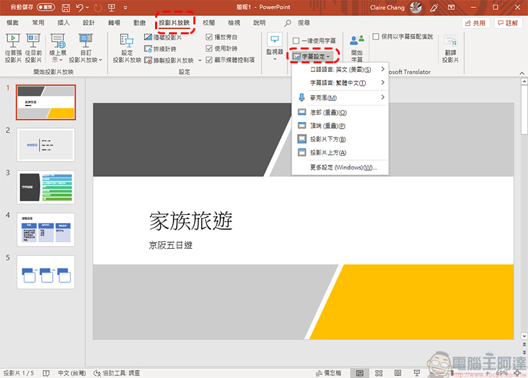Click Start Subtitles (開始字幕) button
This screenshot has width=528, height=378.
(x=356, y=48)
